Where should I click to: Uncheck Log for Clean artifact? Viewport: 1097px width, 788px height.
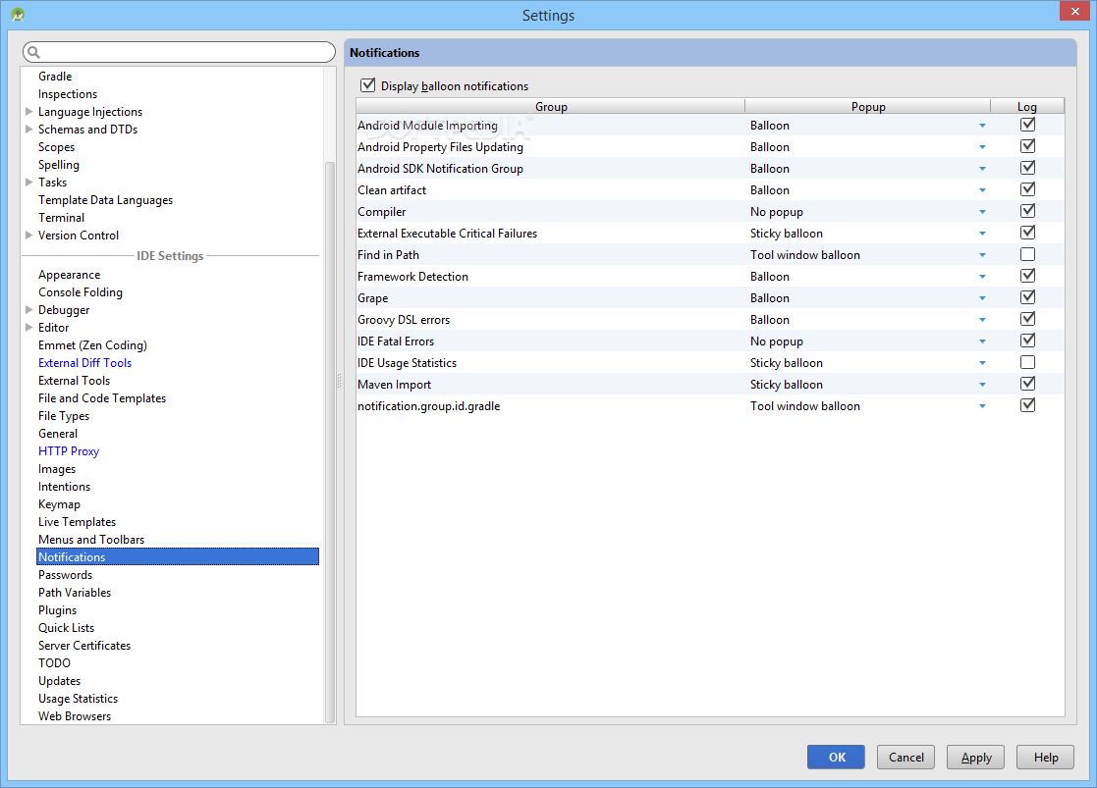1027,189
